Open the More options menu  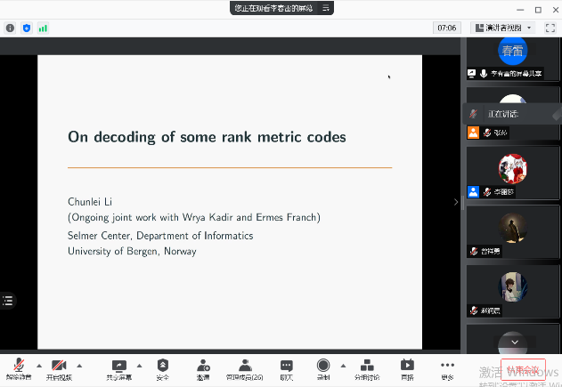pos(447,368)
